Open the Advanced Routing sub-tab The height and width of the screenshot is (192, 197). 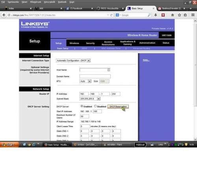coord(141,48)
